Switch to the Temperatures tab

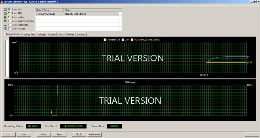pos(13,34)
